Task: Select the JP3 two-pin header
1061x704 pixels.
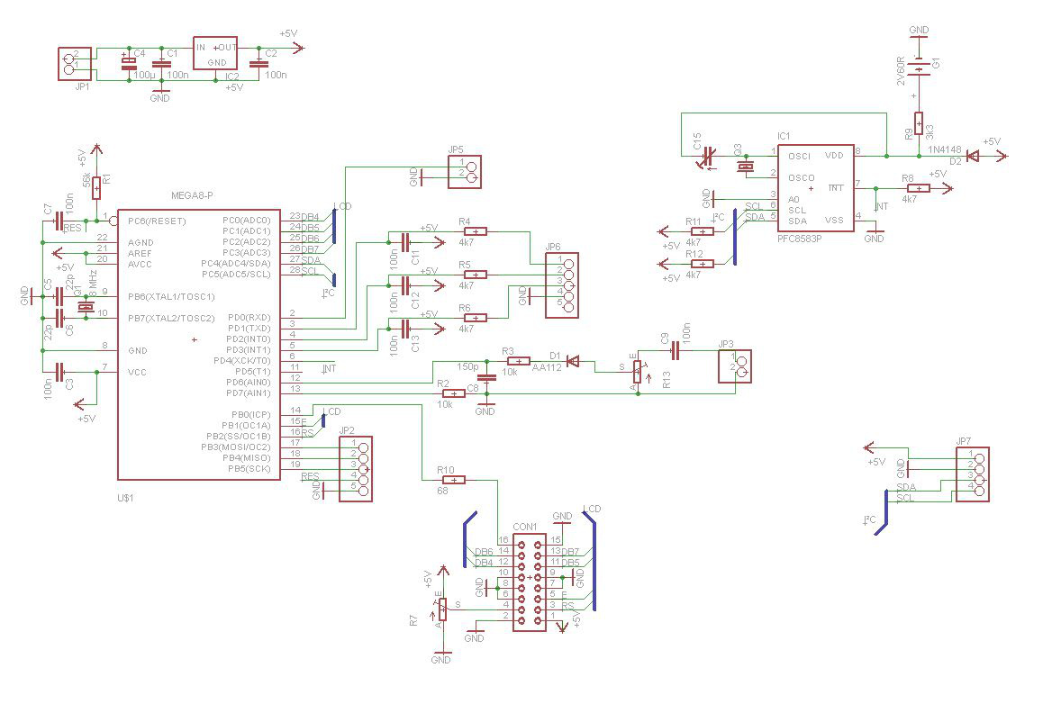Action: pyautogui.click(x=735, y=366)
